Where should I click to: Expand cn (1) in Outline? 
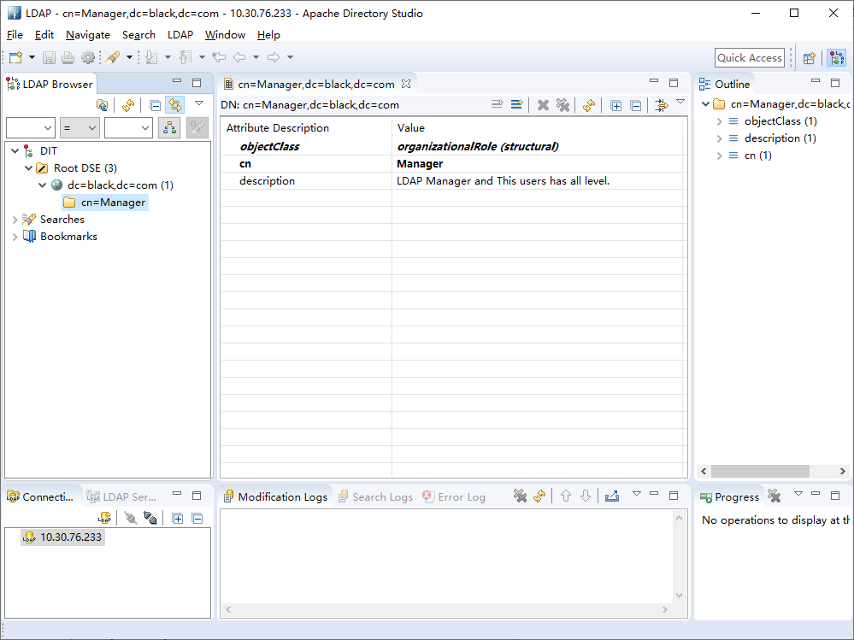(719, 156)
